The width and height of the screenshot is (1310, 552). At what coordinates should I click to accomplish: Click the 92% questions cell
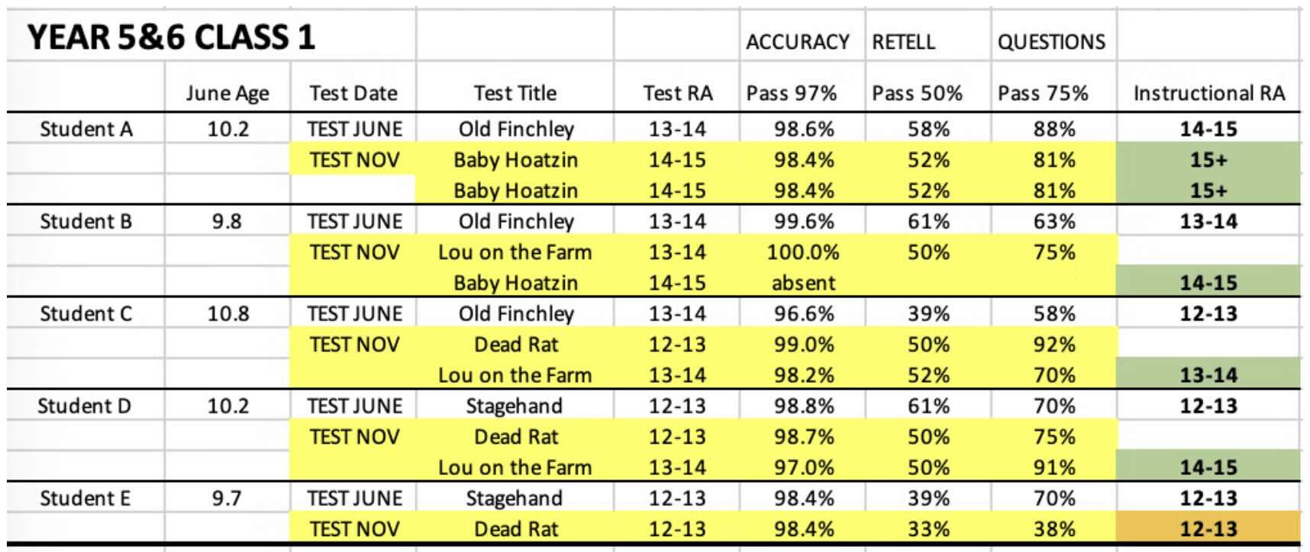(x=1054, y=344)
